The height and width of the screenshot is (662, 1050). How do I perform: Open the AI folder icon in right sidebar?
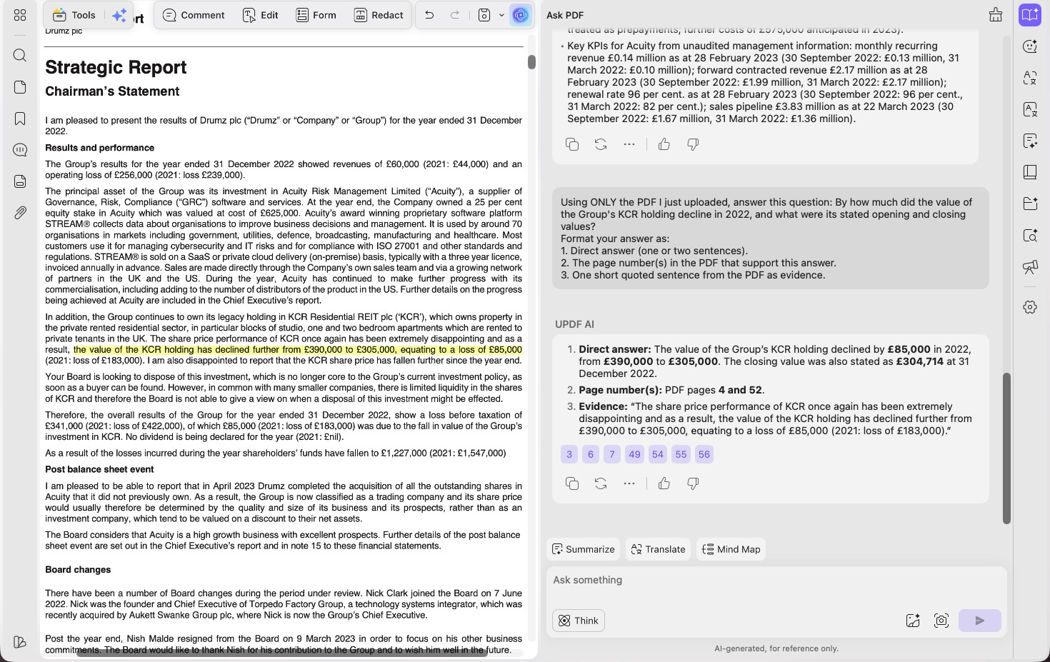(x=1030, y=204)
